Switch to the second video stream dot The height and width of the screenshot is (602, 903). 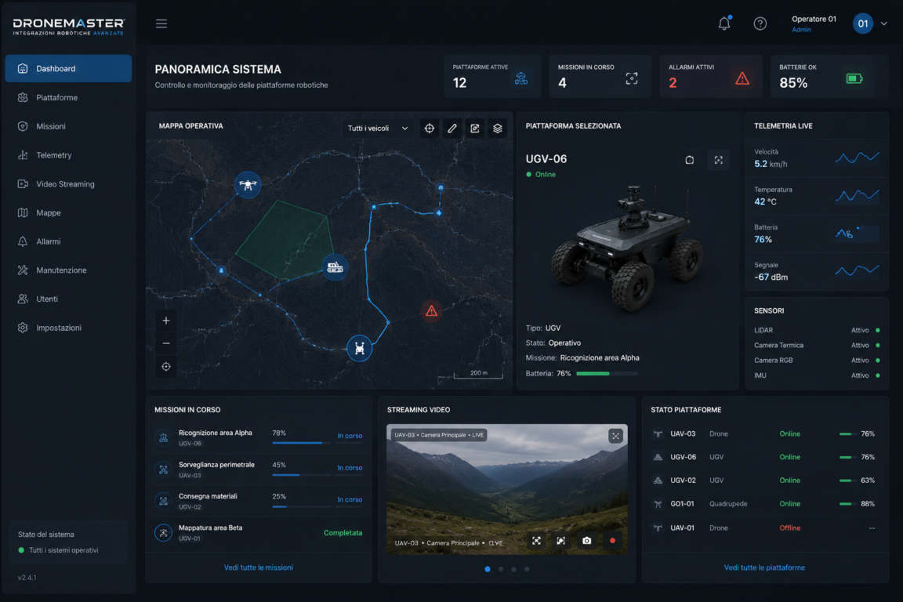[x=500, y=569]
